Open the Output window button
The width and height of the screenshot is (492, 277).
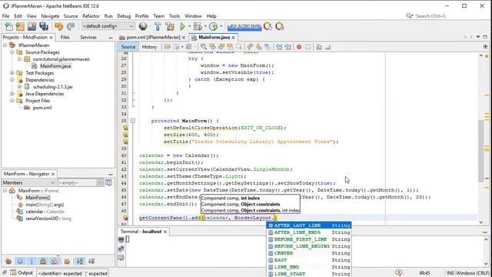[x=22, y=273]
